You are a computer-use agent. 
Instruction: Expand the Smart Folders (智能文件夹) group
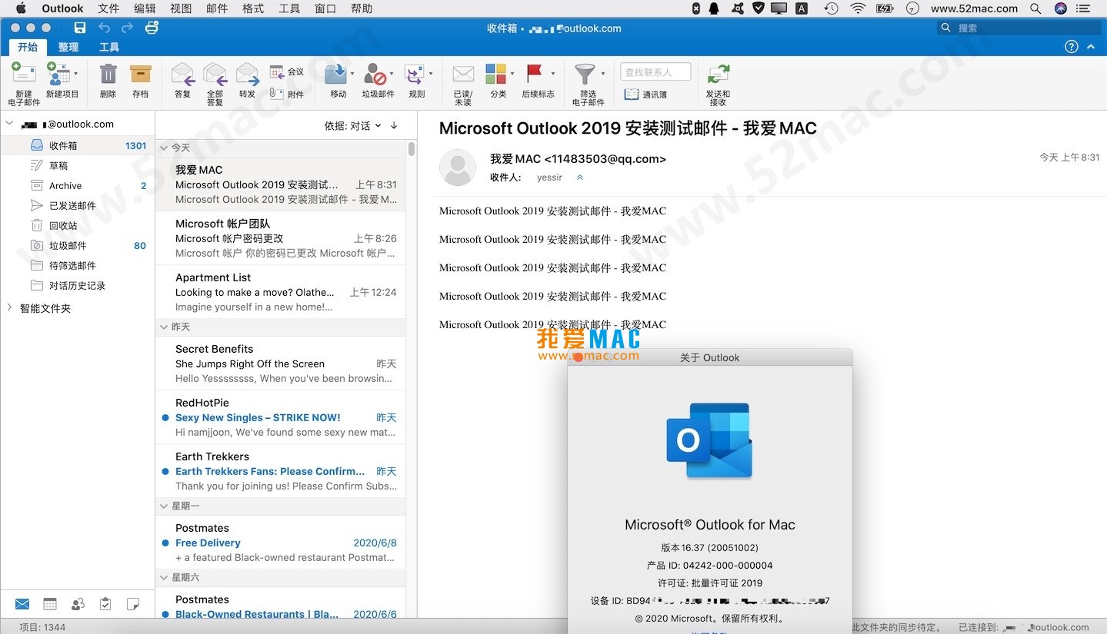[10, 308]
